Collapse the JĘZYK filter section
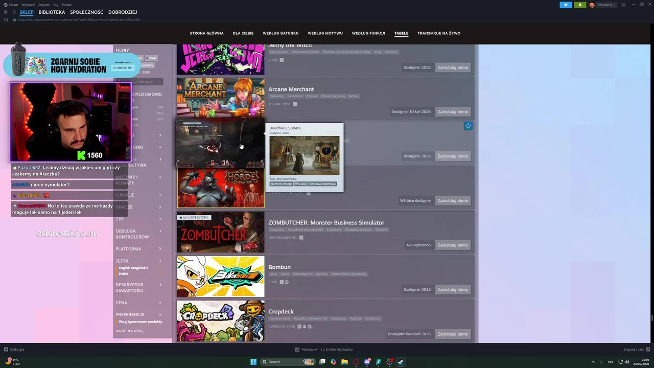This screenshot has height=368, width=654. click(138, 261)
